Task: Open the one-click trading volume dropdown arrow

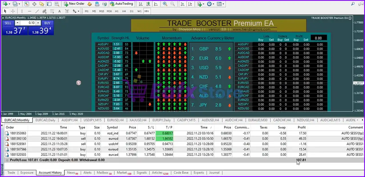Action: click(x=17, y=23)
